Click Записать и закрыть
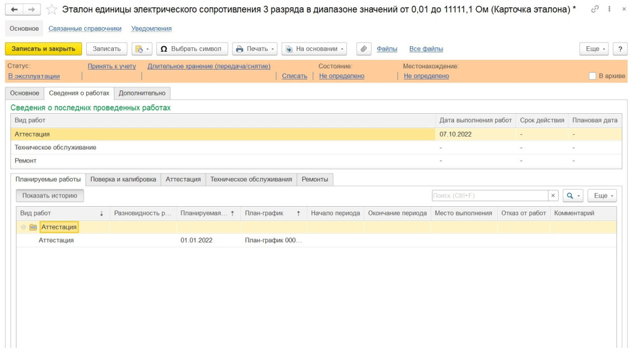This screenshot has height=352, width=630. 44,49
